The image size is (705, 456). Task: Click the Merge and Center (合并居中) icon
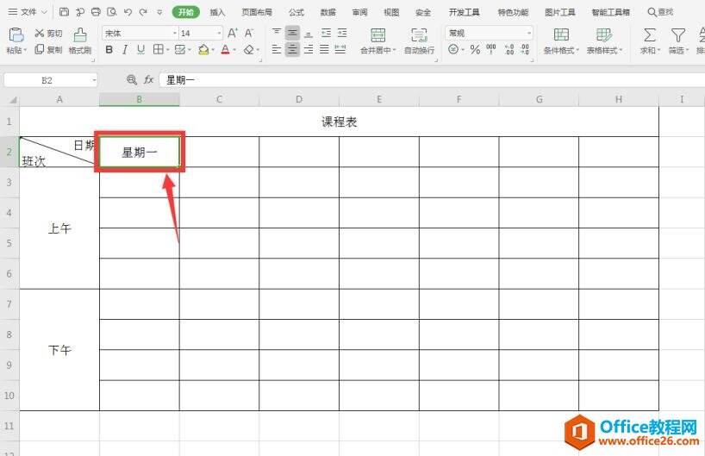coord(378,35)
